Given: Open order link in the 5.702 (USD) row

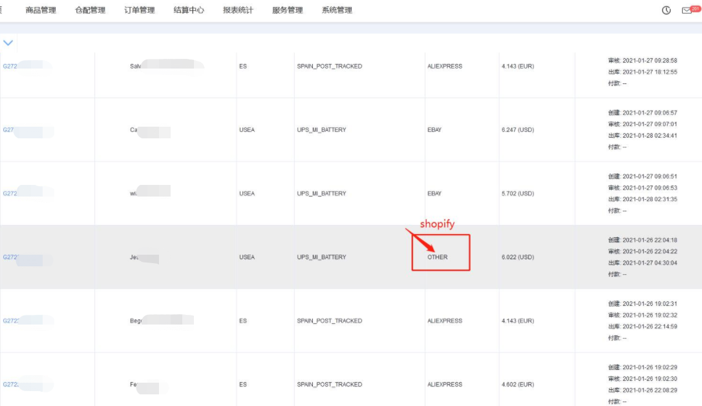Looking at the screenshot, I should click(9, 193).
